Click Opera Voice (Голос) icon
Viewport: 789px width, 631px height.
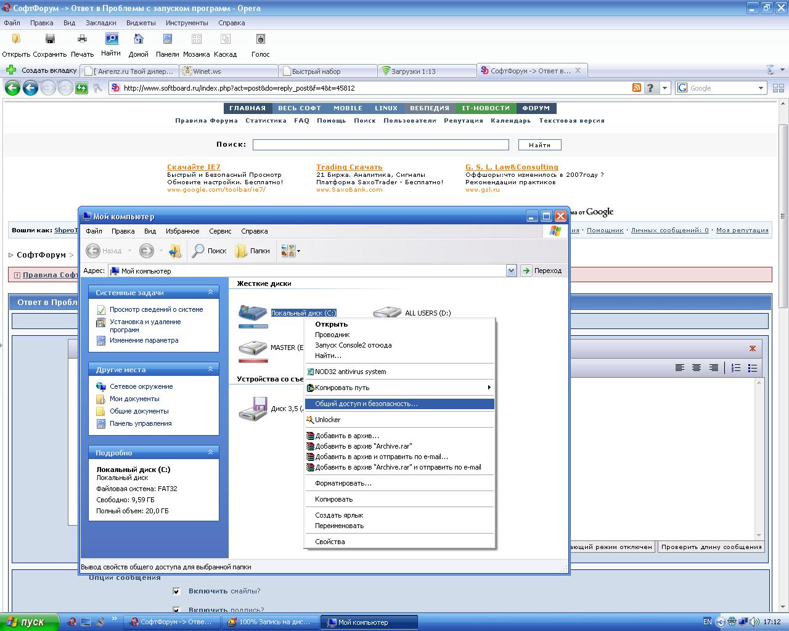pos(261,39)
